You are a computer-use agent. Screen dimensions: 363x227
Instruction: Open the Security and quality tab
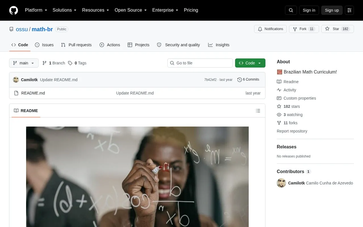pos(178,45)
